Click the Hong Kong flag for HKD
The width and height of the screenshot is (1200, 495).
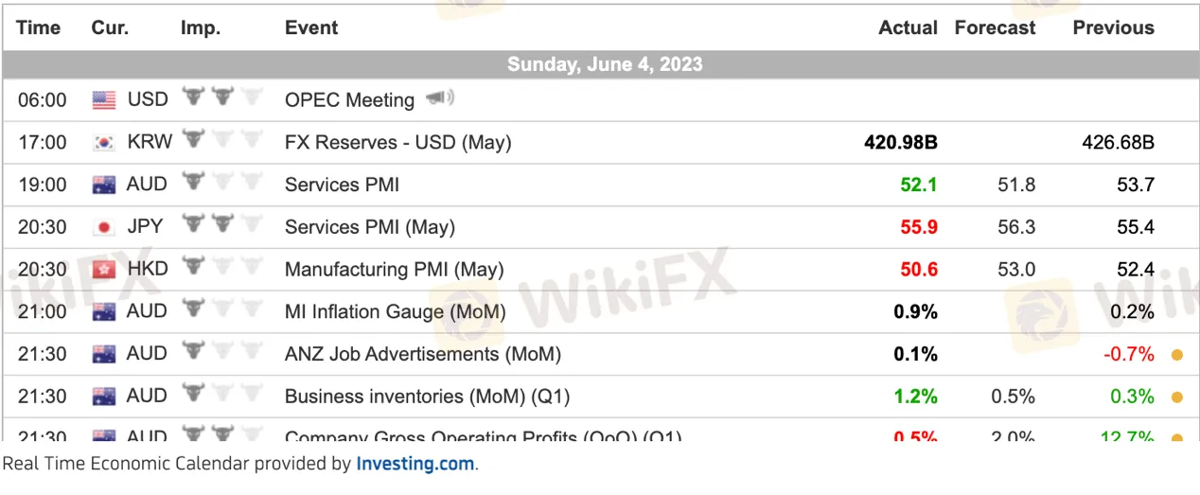tap(104, 270)
